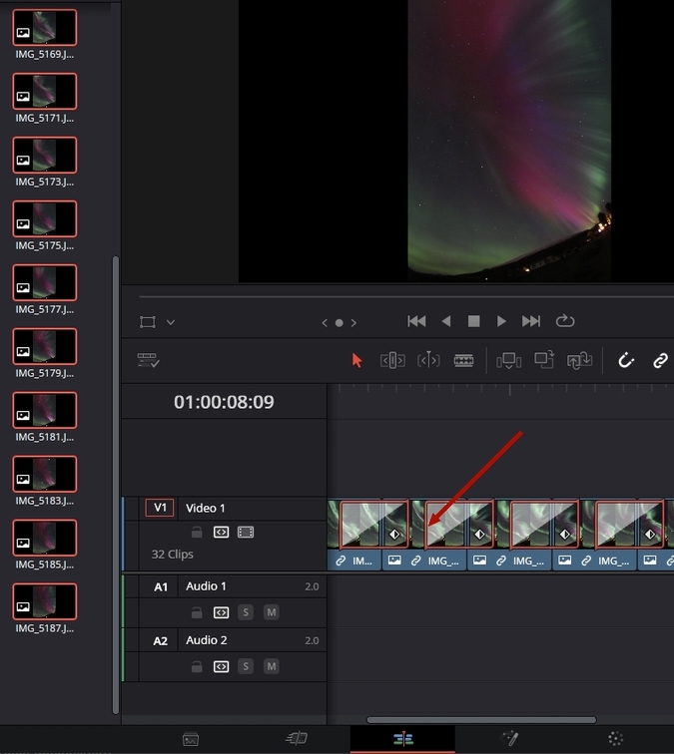Click the Replace Clip icon

[x=580, y=361]
